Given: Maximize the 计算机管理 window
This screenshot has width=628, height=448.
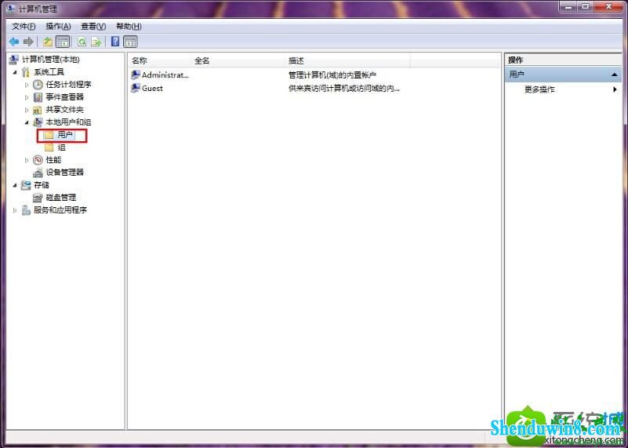Looking at the screenshot, I should point(586,7).
